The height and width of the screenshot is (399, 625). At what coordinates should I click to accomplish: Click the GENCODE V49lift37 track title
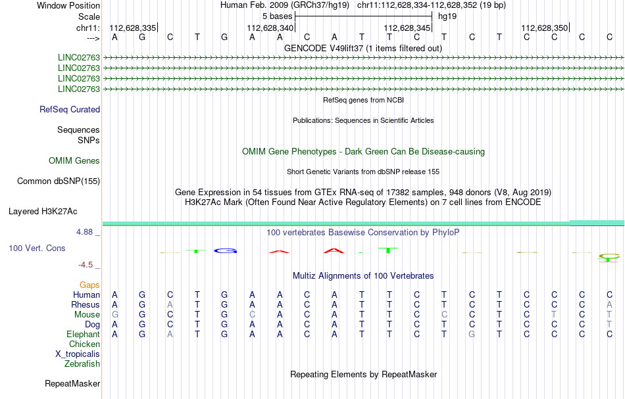pyautogui.click(x=363, y=48)
